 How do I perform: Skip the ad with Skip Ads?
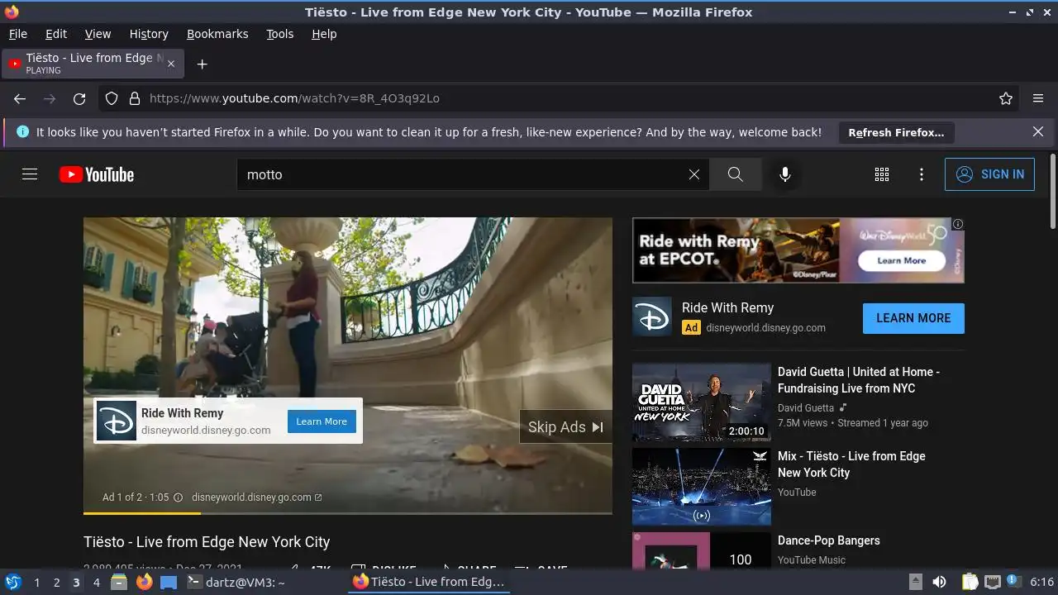click(x=565, y=427)
